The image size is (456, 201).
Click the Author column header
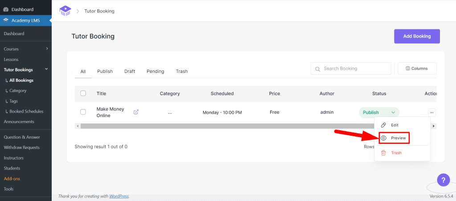coord(327,93)
